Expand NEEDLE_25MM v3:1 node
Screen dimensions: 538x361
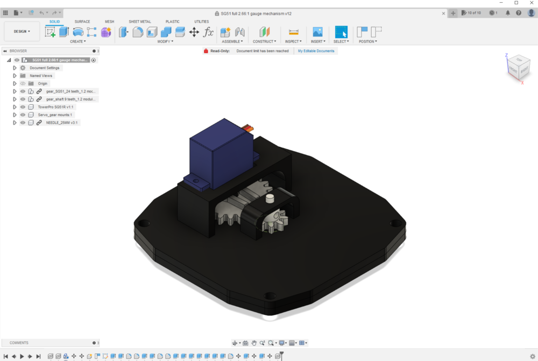tap(15, 123)
